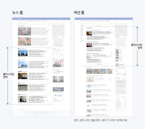The width and height of the screenshot is (145, 129).
Task: Open third cluster thumbnail in Section Home
Action: coord(89,57)
